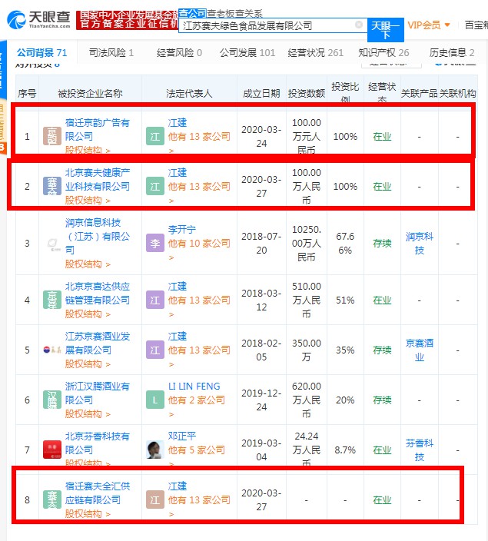Expand 股权结构 for 北京京喜达供应链管理有限公司
The height and width of the screenshot is (541, 488).
click(x=88, y=314)
